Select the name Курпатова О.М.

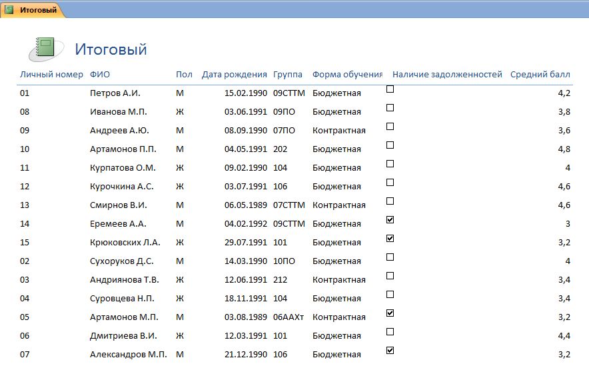pyautogui.click(x=123, y=168)
